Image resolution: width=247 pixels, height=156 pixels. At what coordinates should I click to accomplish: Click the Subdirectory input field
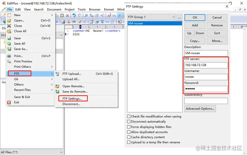point(206,101)
